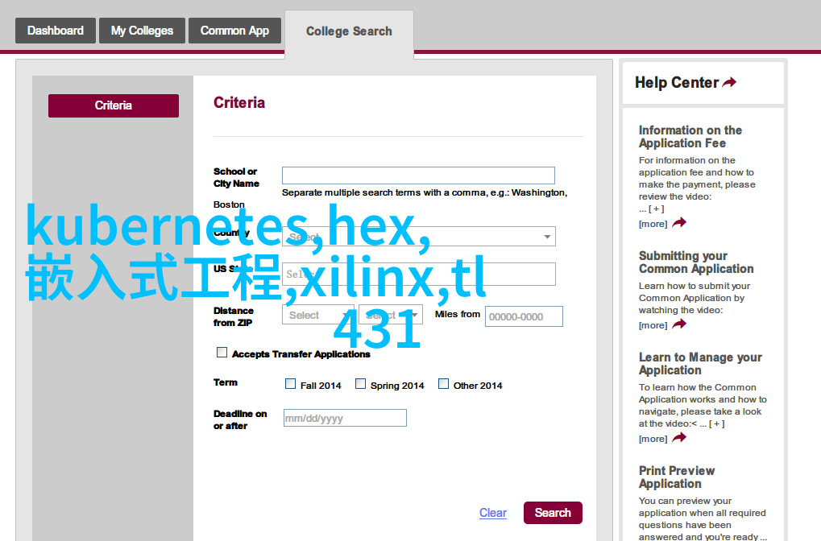Click the red Criteria heading in the form
The height and width of the screenshot is (541, 821).
point(239,102)
